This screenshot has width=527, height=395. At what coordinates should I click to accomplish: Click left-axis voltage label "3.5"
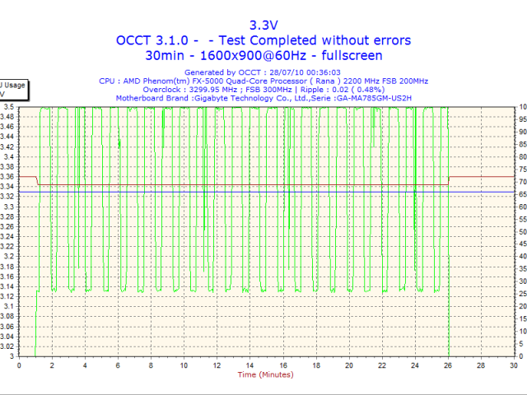[9, 107]
